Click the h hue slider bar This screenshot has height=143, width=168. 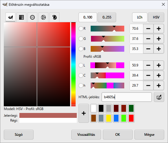point(107,86)
